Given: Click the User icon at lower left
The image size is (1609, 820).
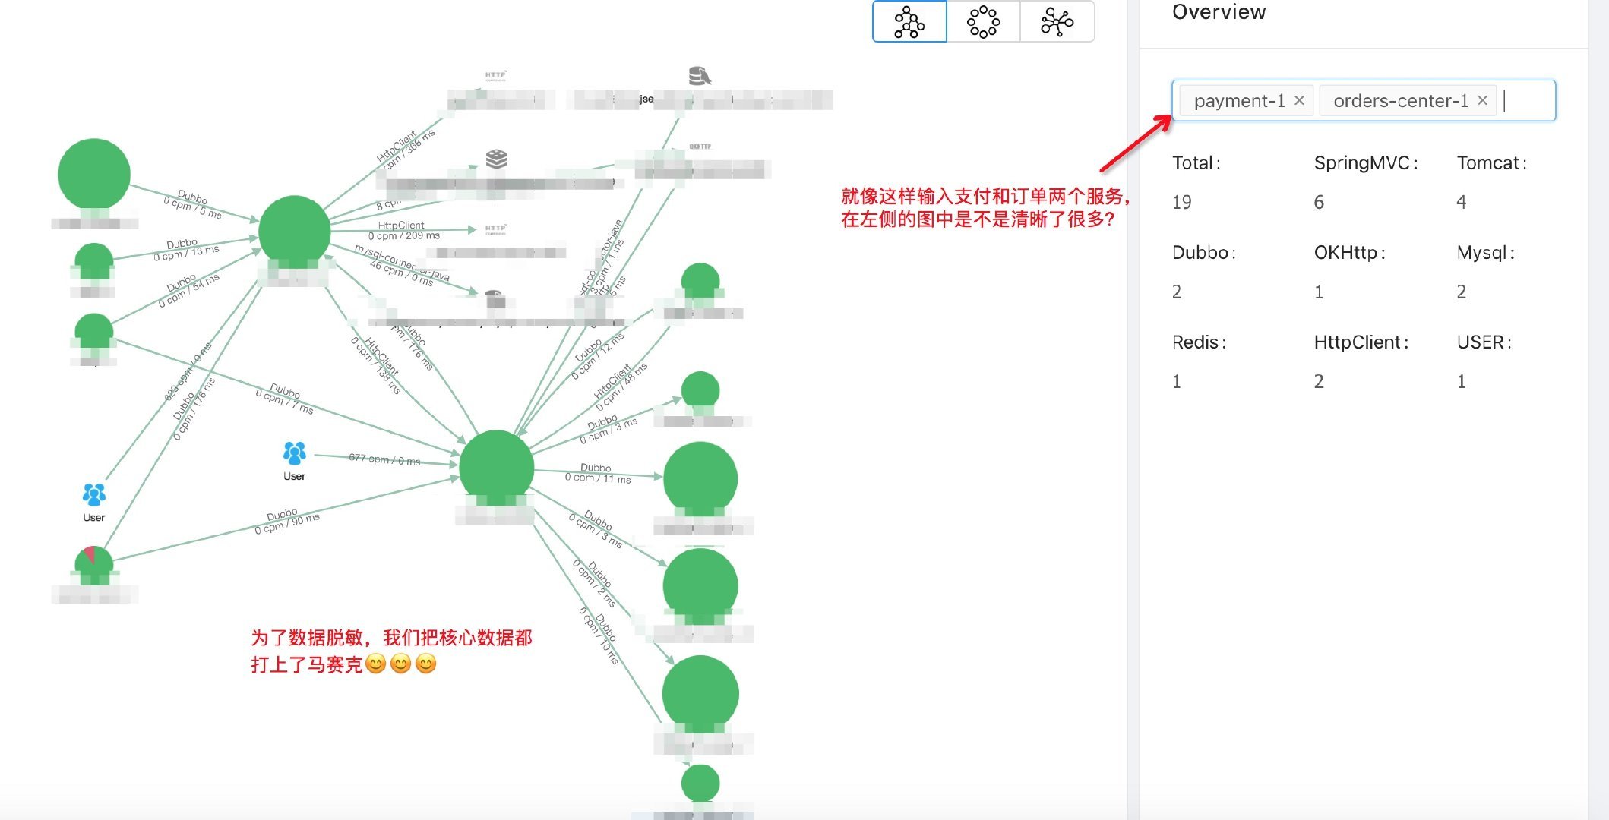Looking at the screenshot, I should tap(94, 495).
